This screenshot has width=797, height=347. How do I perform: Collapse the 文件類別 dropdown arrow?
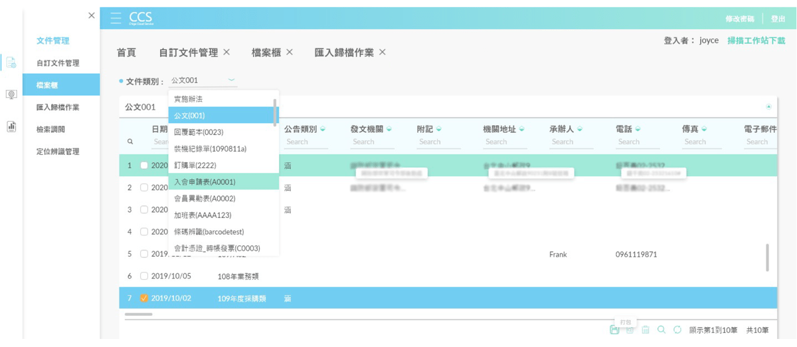coord(231,80)
